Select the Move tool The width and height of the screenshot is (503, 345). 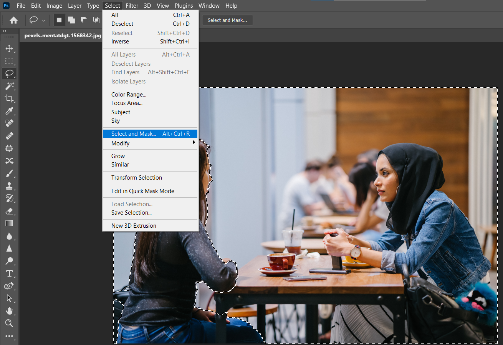9,48
